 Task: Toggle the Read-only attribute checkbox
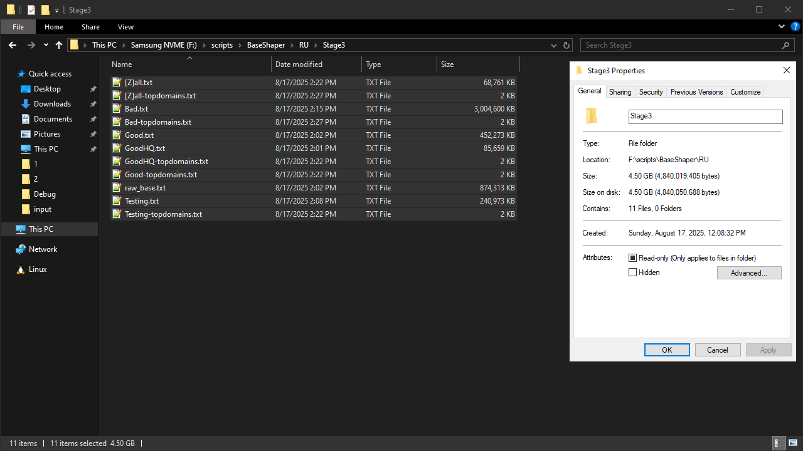632,258
